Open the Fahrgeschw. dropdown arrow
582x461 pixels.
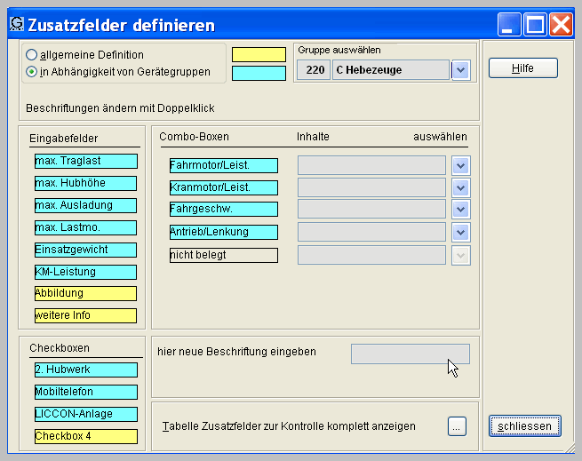[x=459, y=210]
